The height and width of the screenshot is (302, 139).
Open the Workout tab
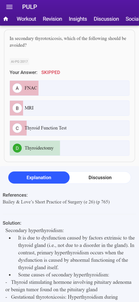coord(26,19)
